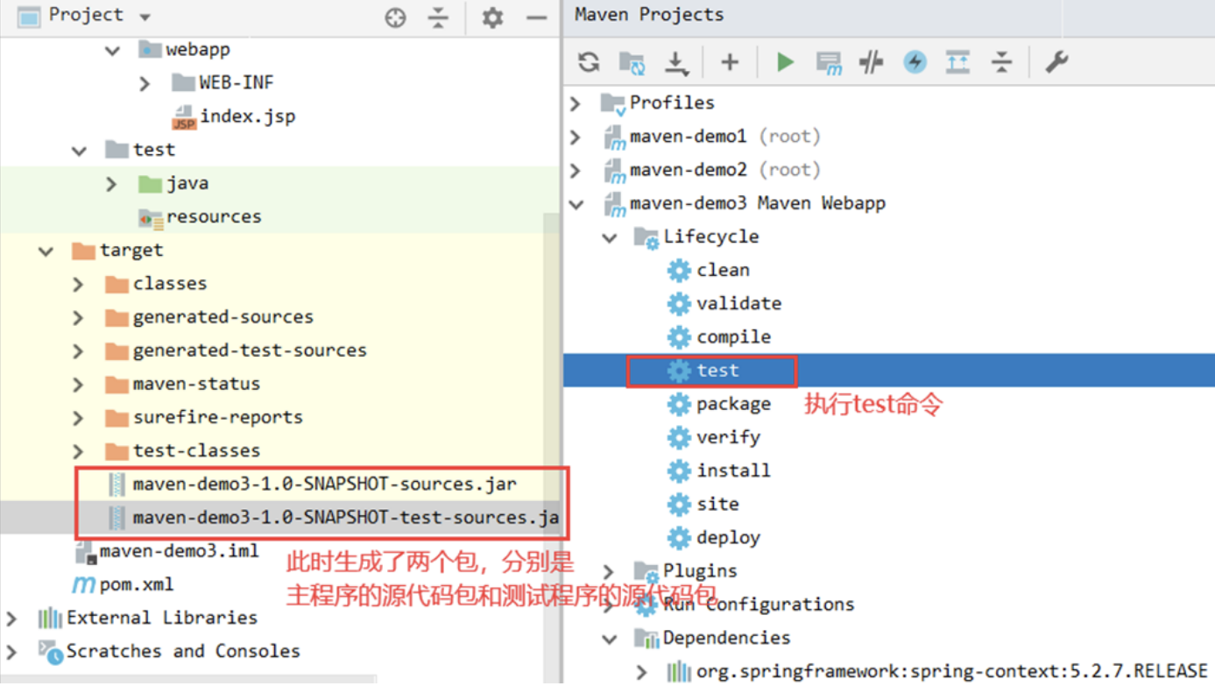Screen dimensions: 1215x686
Task: Click the Reimport All Maven Projects icon
Action: point(589,62)
